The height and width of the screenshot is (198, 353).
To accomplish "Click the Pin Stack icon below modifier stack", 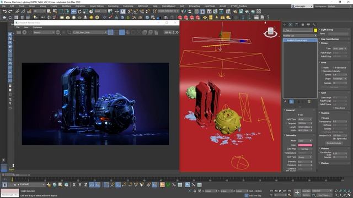I will point(285,102).
